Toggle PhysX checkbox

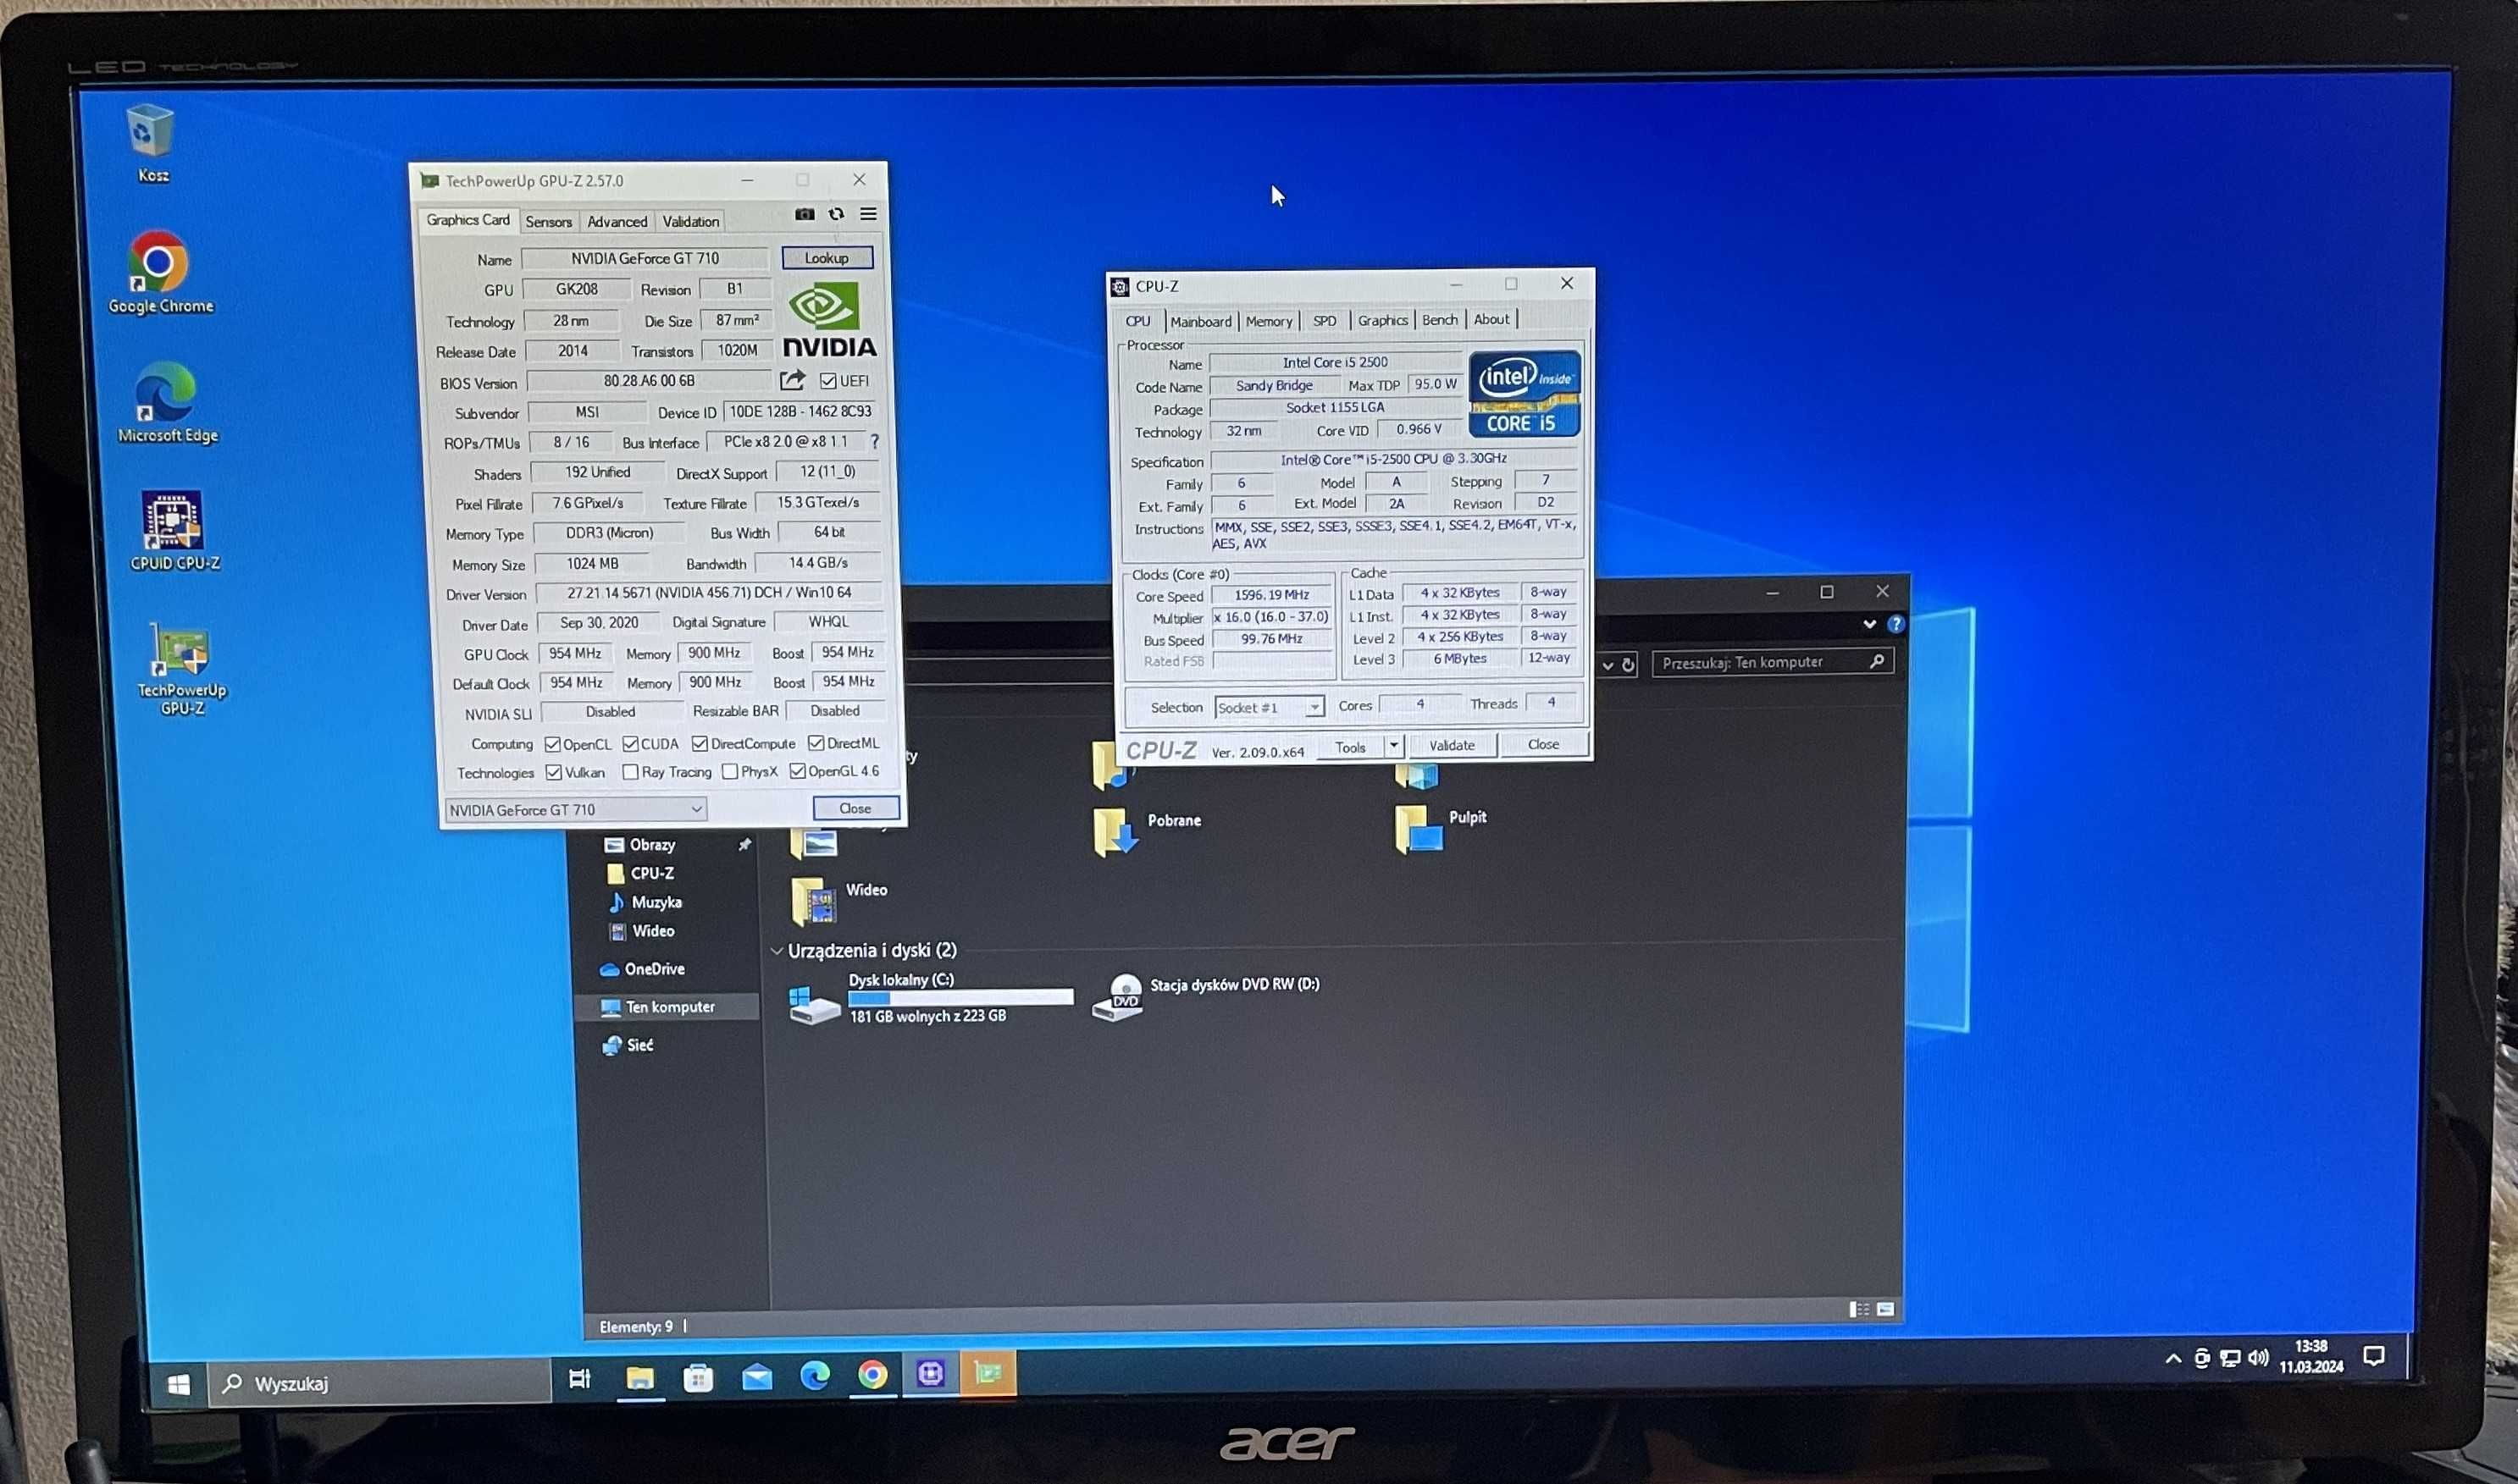coord(729,771)
